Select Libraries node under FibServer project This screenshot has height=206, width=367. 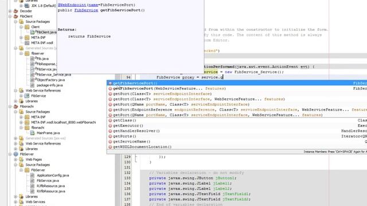coord(32,197)
